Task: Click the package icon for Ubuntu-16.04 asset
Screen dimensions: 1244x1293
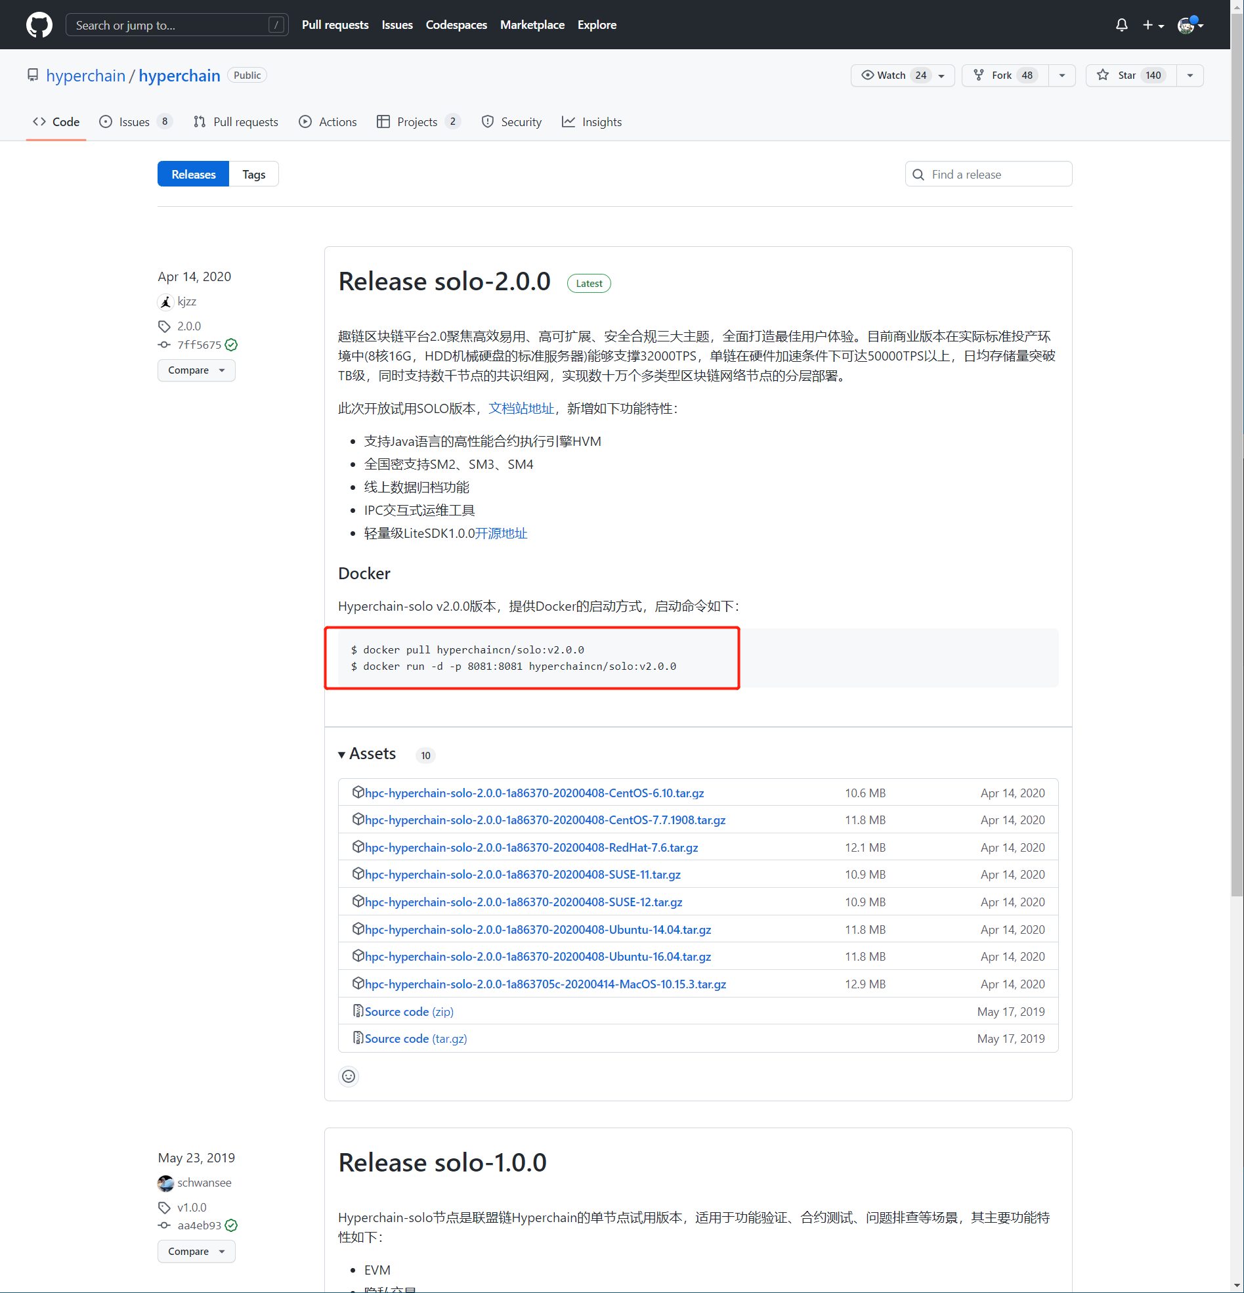Action: [x=358, y=956]
